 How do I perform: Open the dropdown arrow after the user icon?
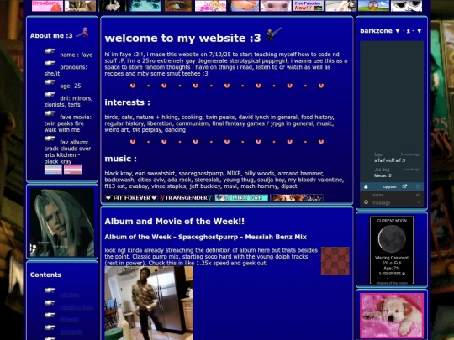419,30
